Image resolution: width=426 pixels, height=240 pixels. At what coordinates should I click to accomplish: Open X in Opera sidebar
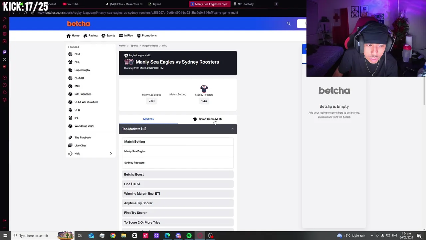tap(4, 59)
